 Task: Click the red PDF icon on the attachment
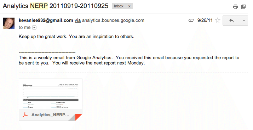[25, 115]
